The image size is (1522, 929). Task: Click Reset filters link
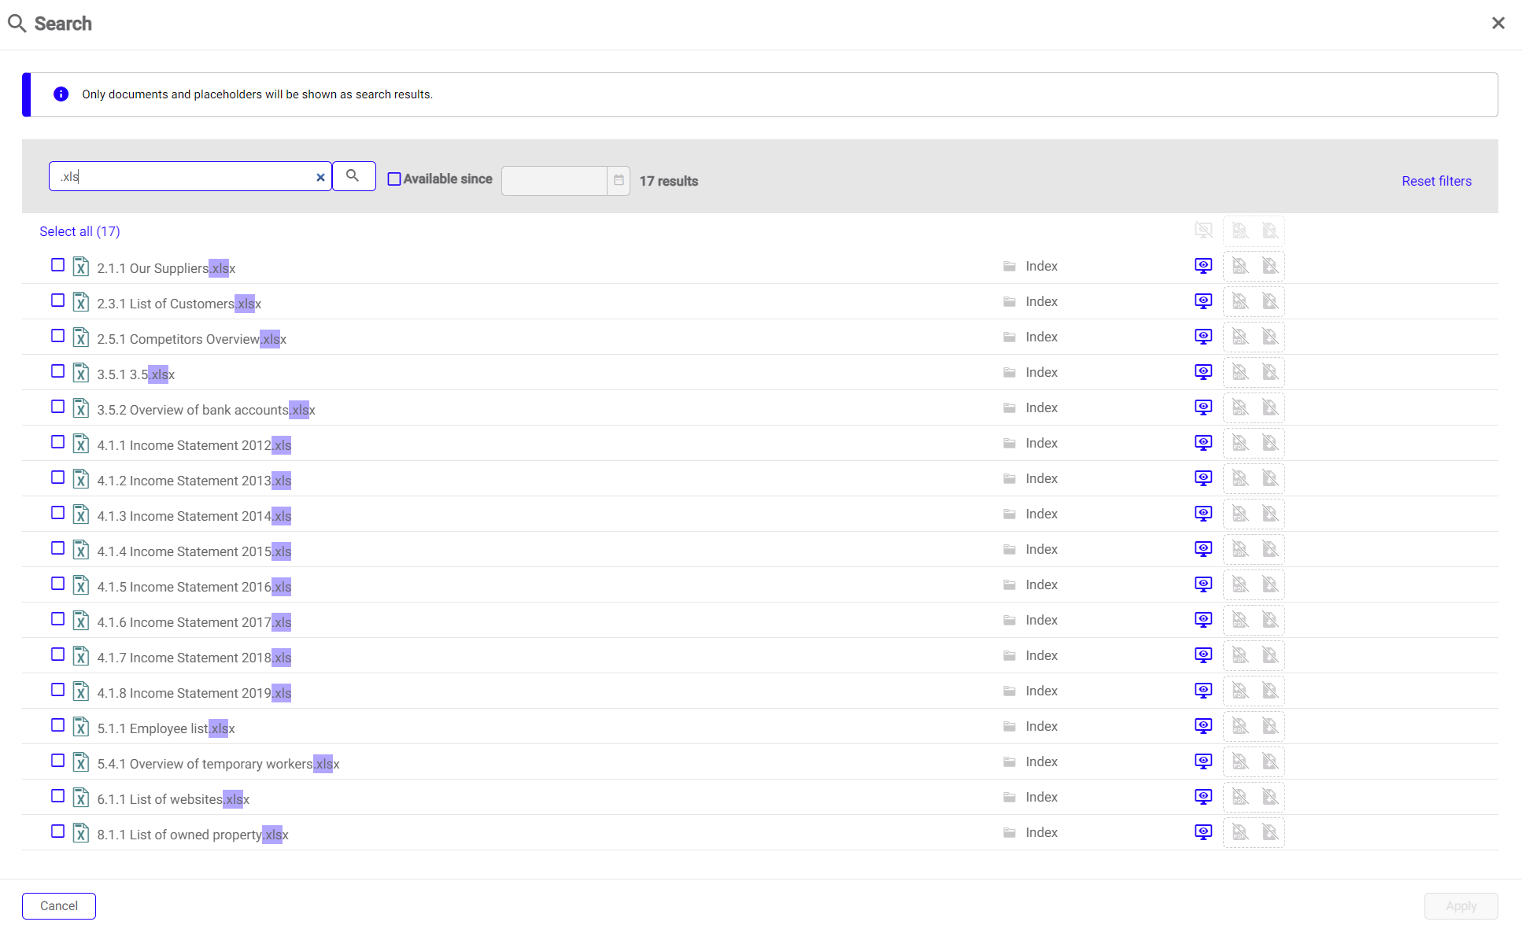click(x=1435, y=181)
